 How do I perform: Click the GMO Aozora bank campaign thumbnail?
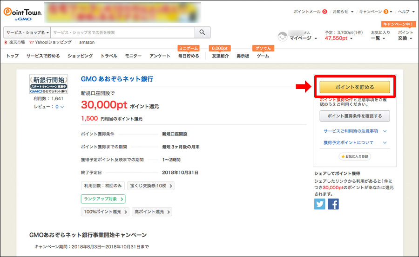click(48, 84)
